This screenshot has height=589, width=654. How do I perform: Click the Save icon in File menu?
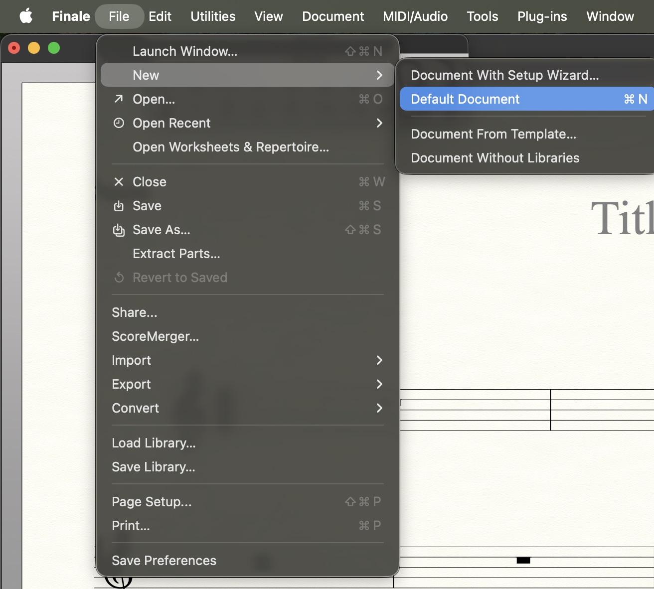[x=119, y=206]
